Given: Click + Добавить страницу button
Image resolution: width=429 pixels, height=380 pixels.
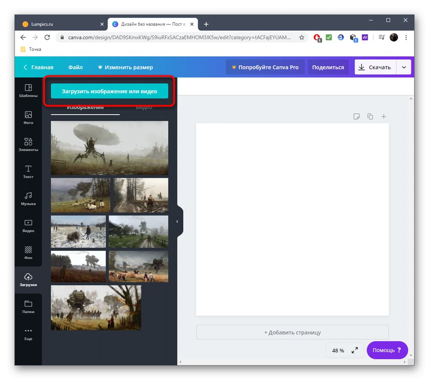Looking at the screenshot, I should point(293,333).
